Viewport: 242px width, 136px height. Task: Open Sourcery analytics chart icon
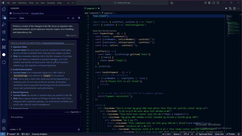click(73, 18)
